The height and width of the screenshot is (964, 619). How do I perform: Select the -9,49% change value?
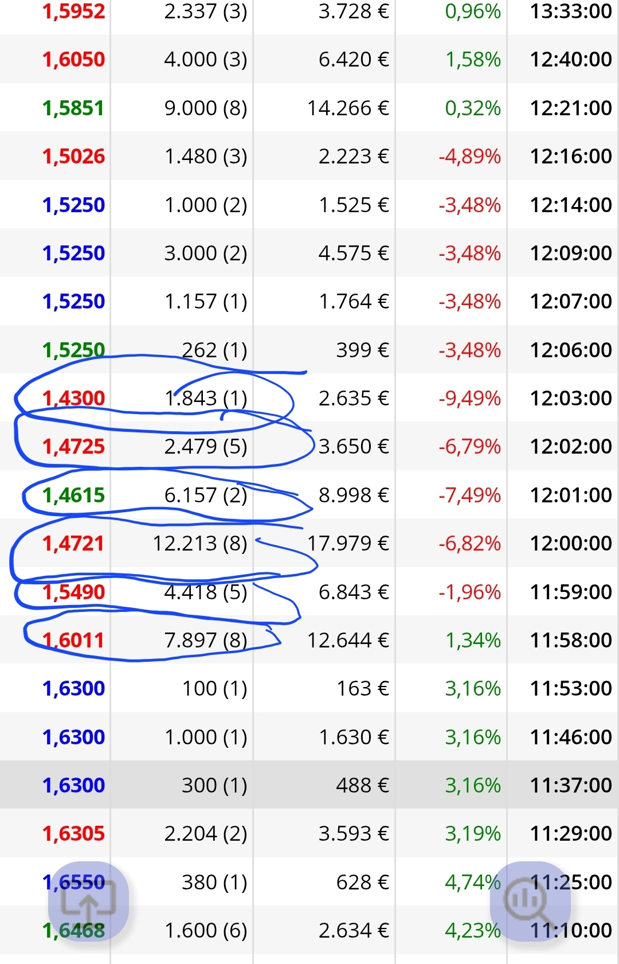click(x=469, y=398)
